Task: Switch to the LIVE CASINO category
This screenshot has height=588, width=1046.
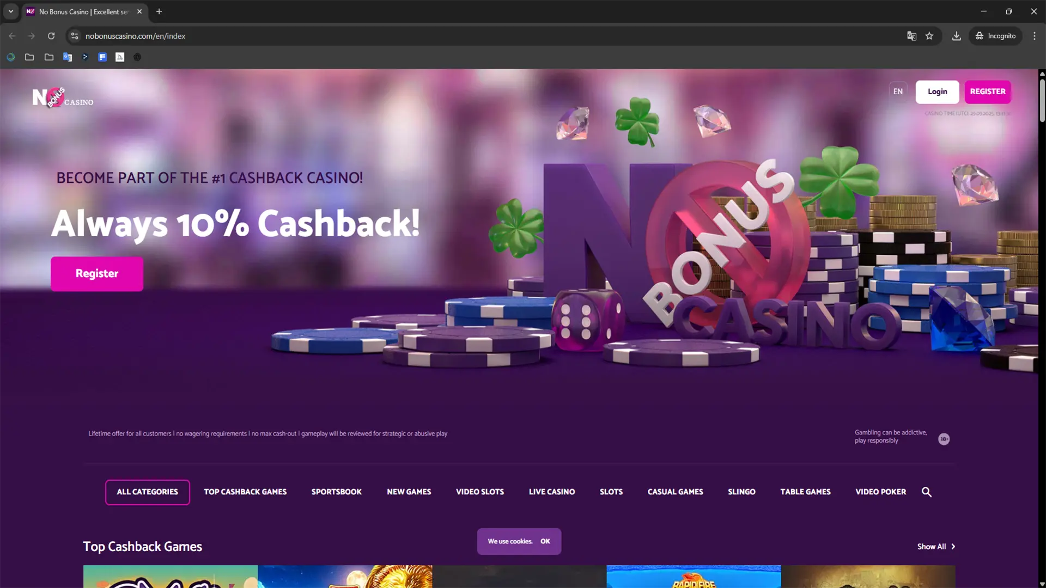Action: coord(551,492)
